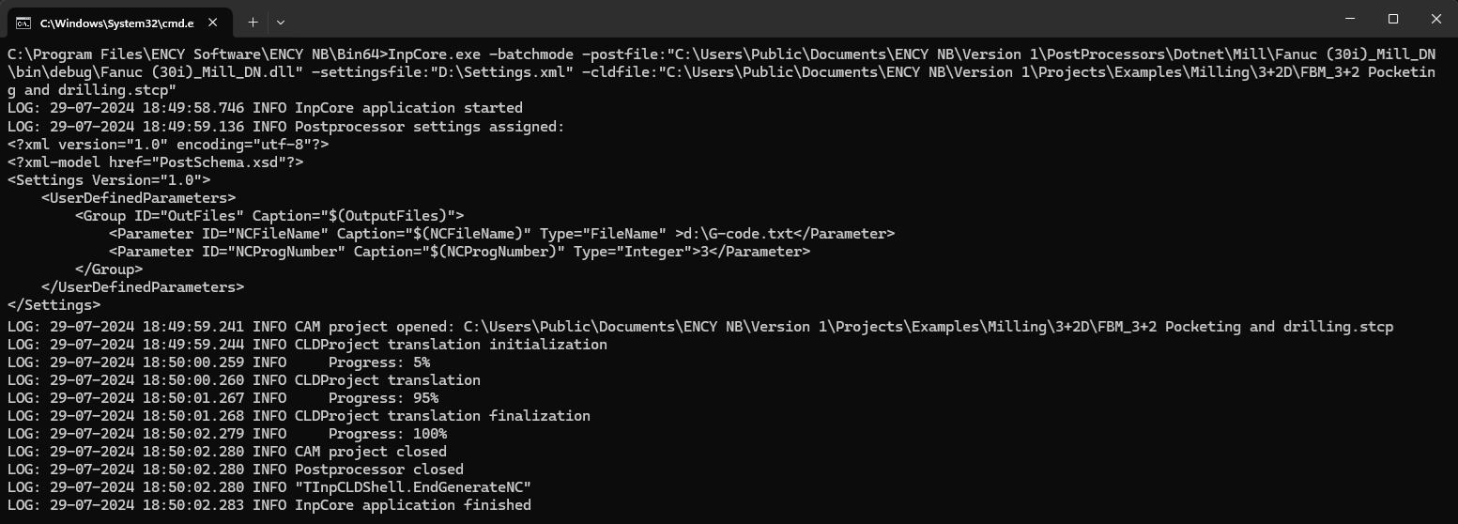Click the "CAM project opened" log line
Screen dimensions: 1458x524
376,327
